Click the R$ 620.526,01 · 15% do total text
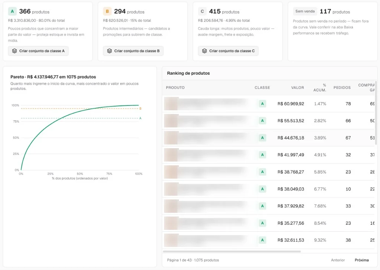 pyautogui.click(x=127, y=20)
